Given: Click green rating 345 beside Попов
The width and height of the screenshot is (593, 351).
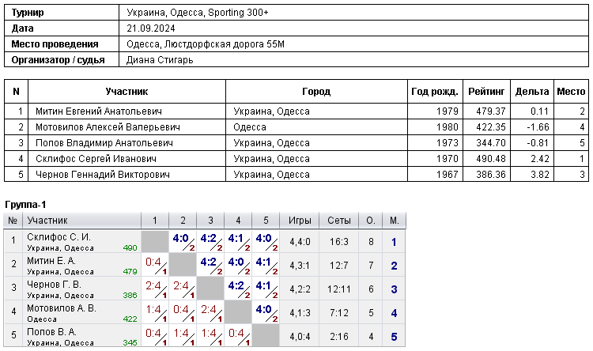Looking at the screenshot, I should click(x=130, y=342).
